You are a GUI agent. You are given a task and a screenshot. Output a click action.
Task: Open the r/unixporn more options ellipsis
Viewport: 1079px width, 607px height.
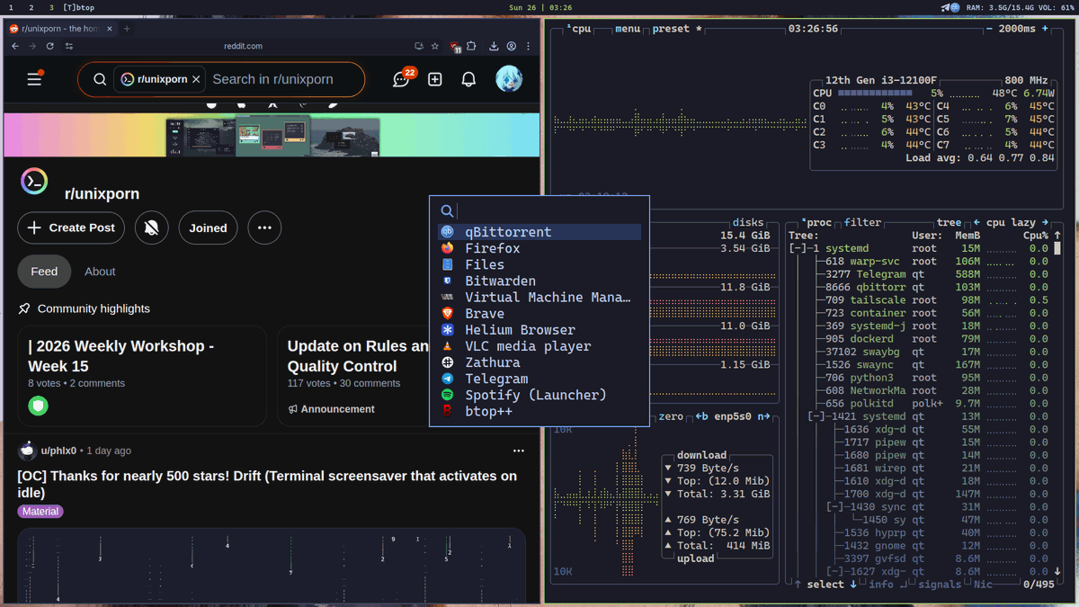click(264, 228)
